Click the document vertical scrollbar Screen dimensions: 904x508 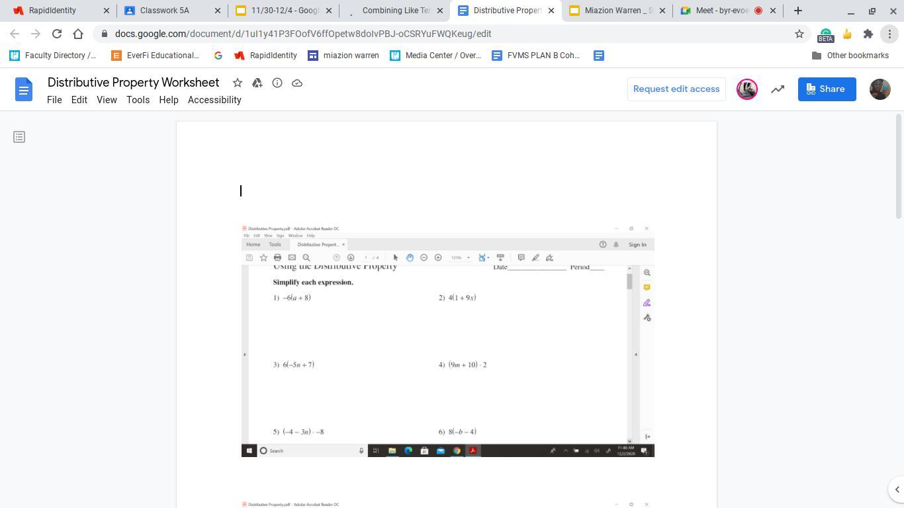coord(898,166)
